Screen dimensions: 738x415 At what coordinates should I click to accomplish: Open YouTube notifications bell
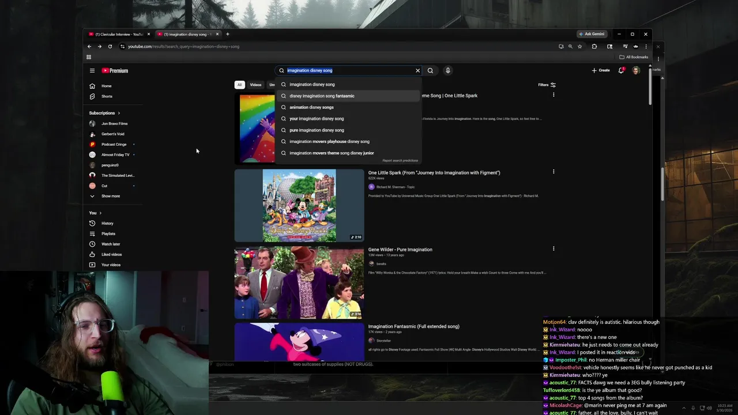[621, 70]
